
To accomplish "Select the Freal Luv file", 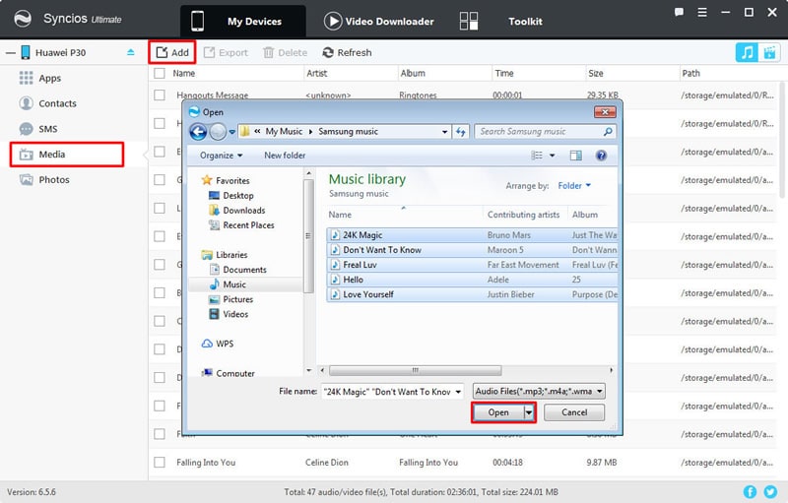I will (x=472, y=265).
